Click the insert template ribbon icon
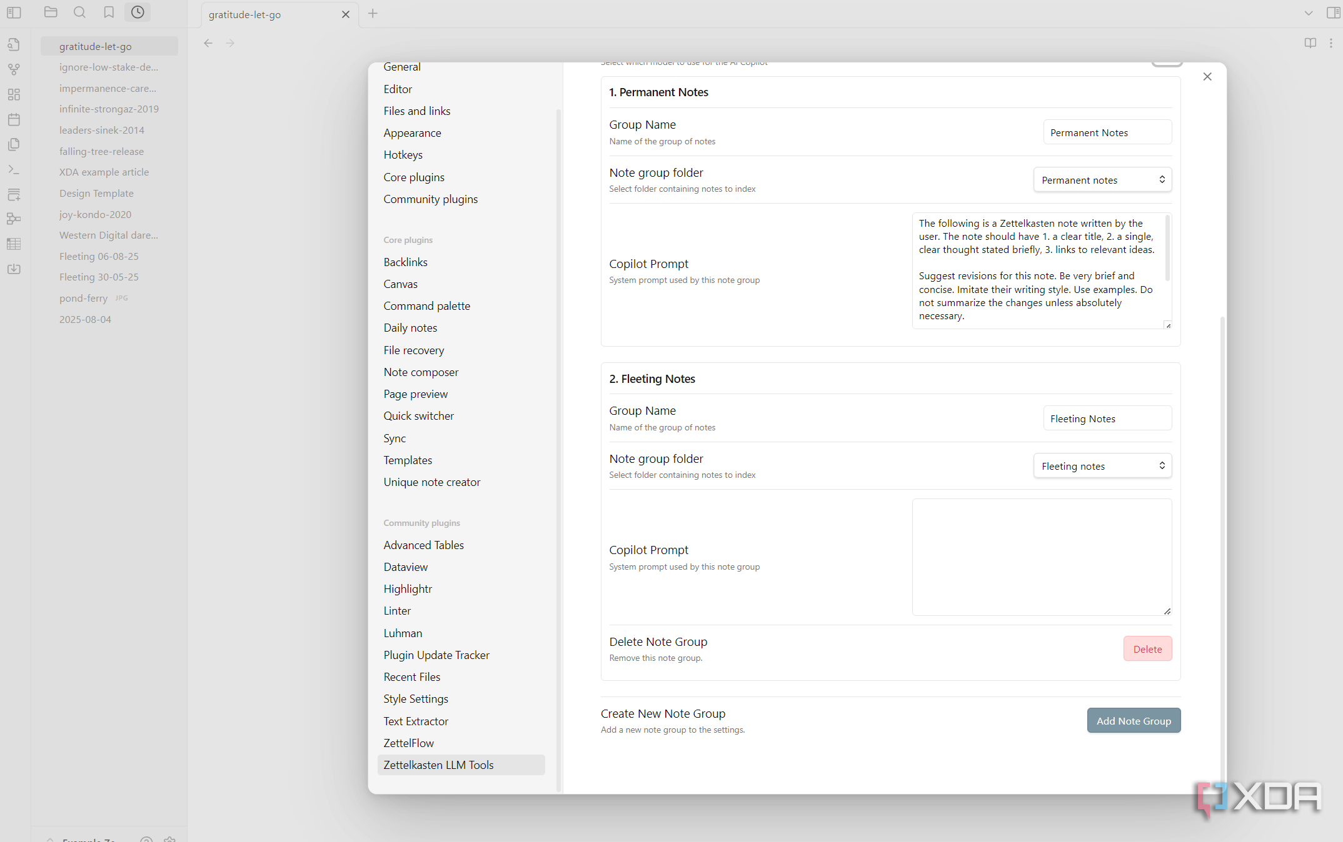The height and width of the screenshot is (842, 1343). pos(14,144)
